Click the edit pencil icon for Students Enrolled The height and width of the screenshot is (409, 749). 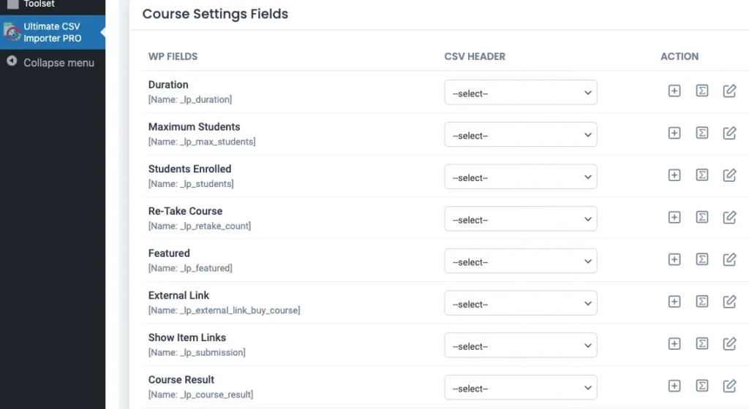729,175
